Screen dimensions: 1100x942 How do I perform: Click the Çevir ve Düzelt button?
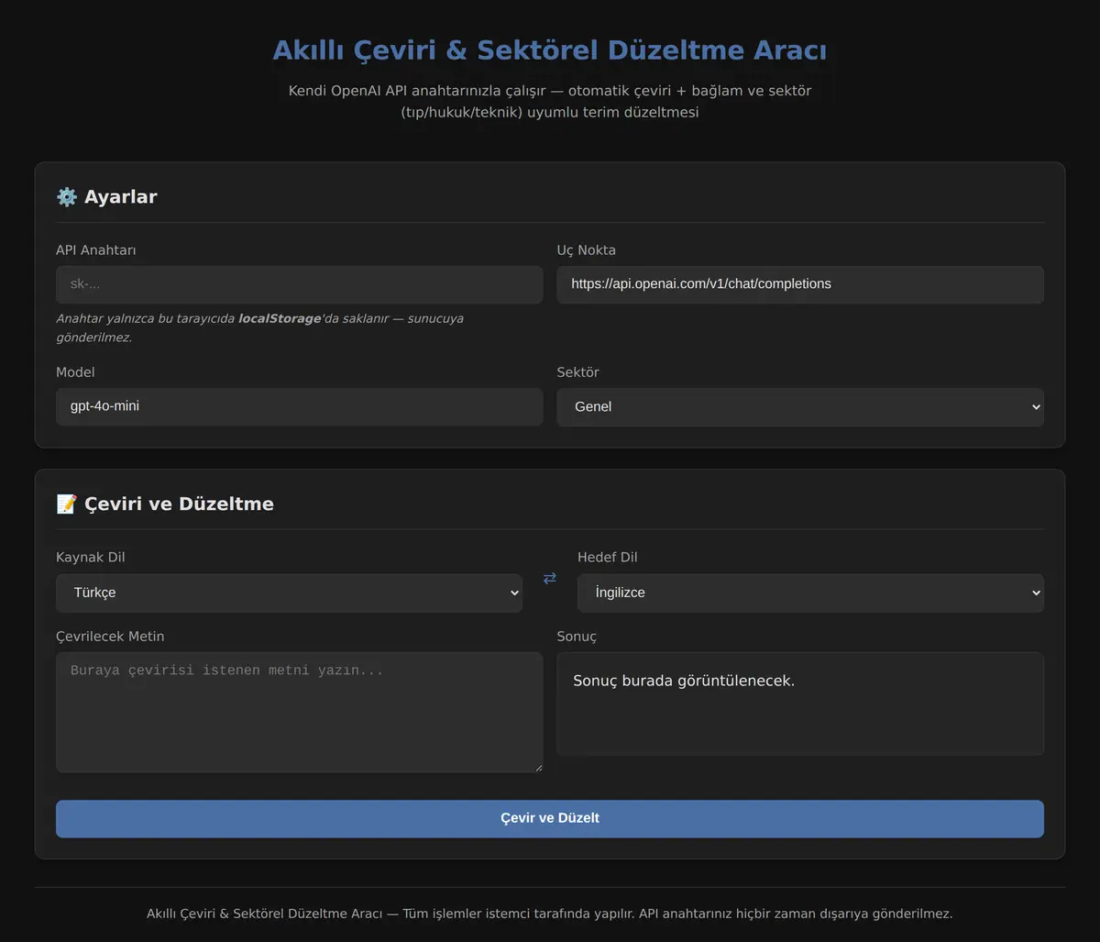pos(550,818)
